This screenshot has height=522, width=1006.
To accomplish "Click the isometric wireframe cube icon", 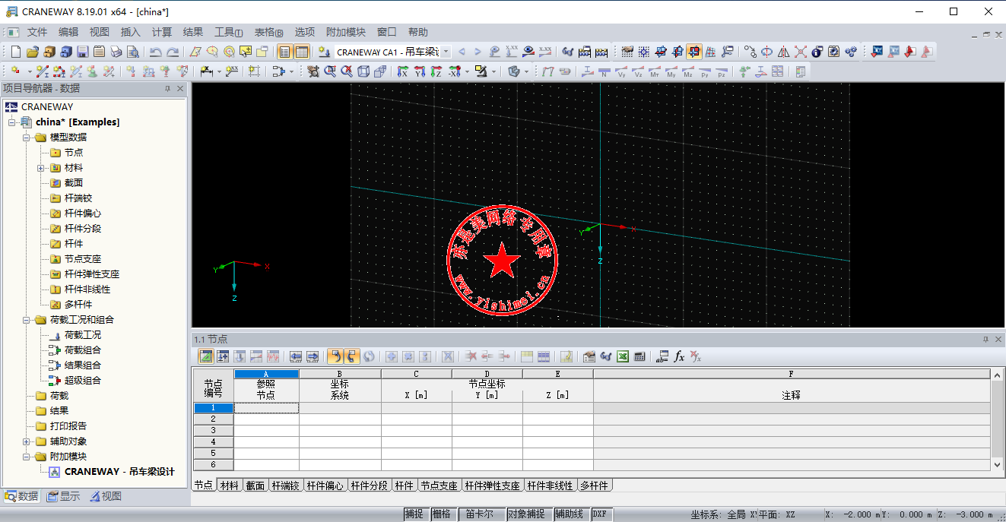I will pos(363,71).
